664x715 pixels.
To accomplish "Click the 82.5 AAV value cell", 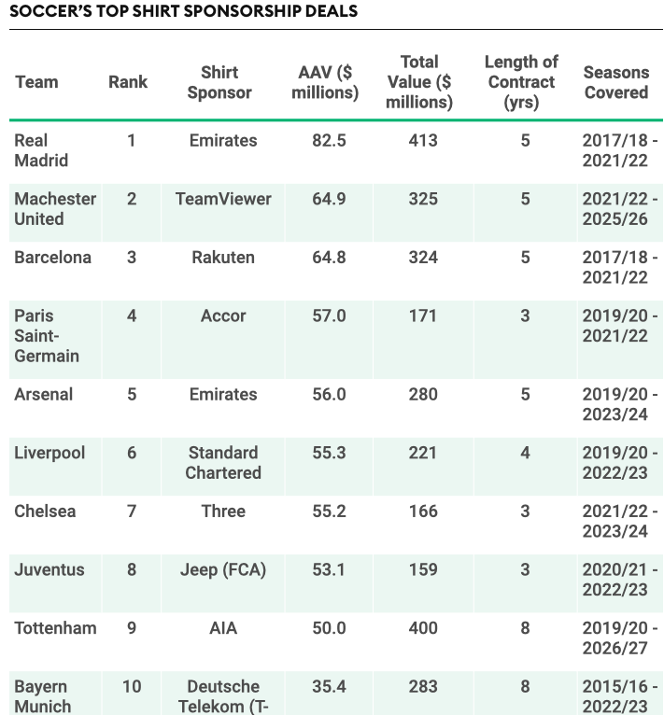I will pos(329,141).
